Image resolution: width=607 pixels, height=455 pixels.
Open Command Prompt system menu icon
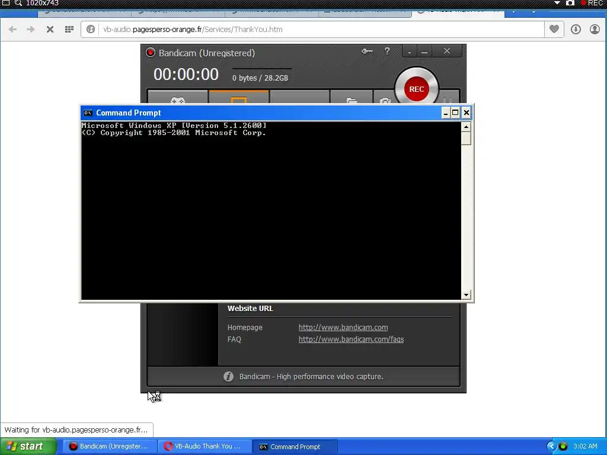(x=88, y=113)
